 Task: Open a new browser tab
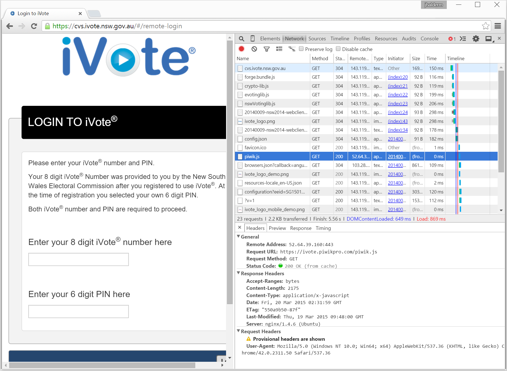point(94,13)
